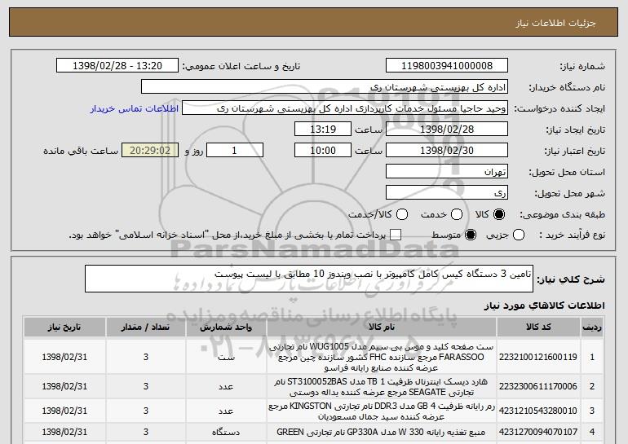Click the تاریخ نیاز column header
Screen dimensions: 628x444
tap(64, 328)
